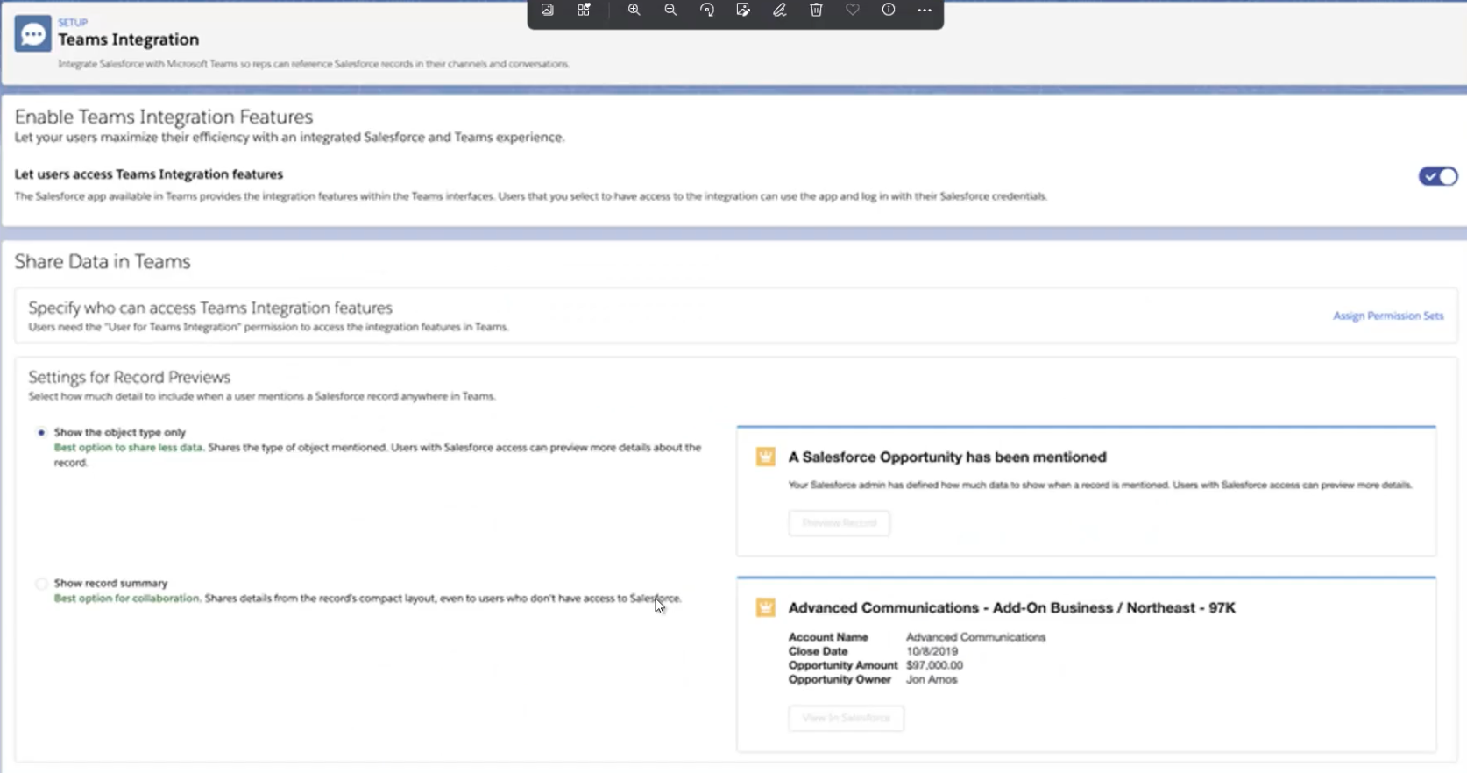
Task: Open the three-dot more options menu
Action: coord(925,10)
